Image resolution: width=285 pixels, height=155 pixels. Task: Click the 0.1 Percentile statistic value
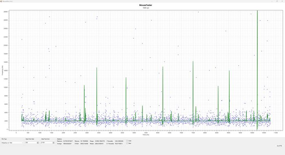[x=119, y=144]
